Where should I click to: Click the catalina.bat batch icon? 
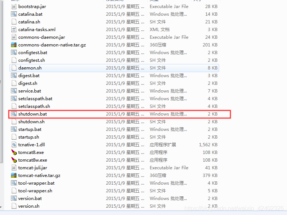(14, 14)
